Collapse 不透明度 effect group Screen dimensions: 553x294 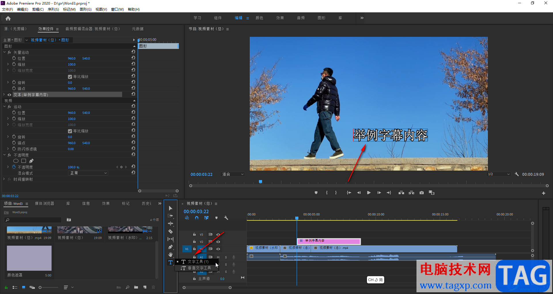(4, 155)
